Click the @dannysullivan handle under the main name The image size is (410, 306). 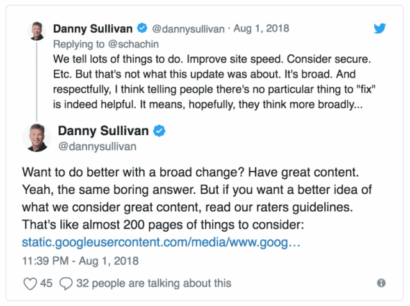pos(94,147)
